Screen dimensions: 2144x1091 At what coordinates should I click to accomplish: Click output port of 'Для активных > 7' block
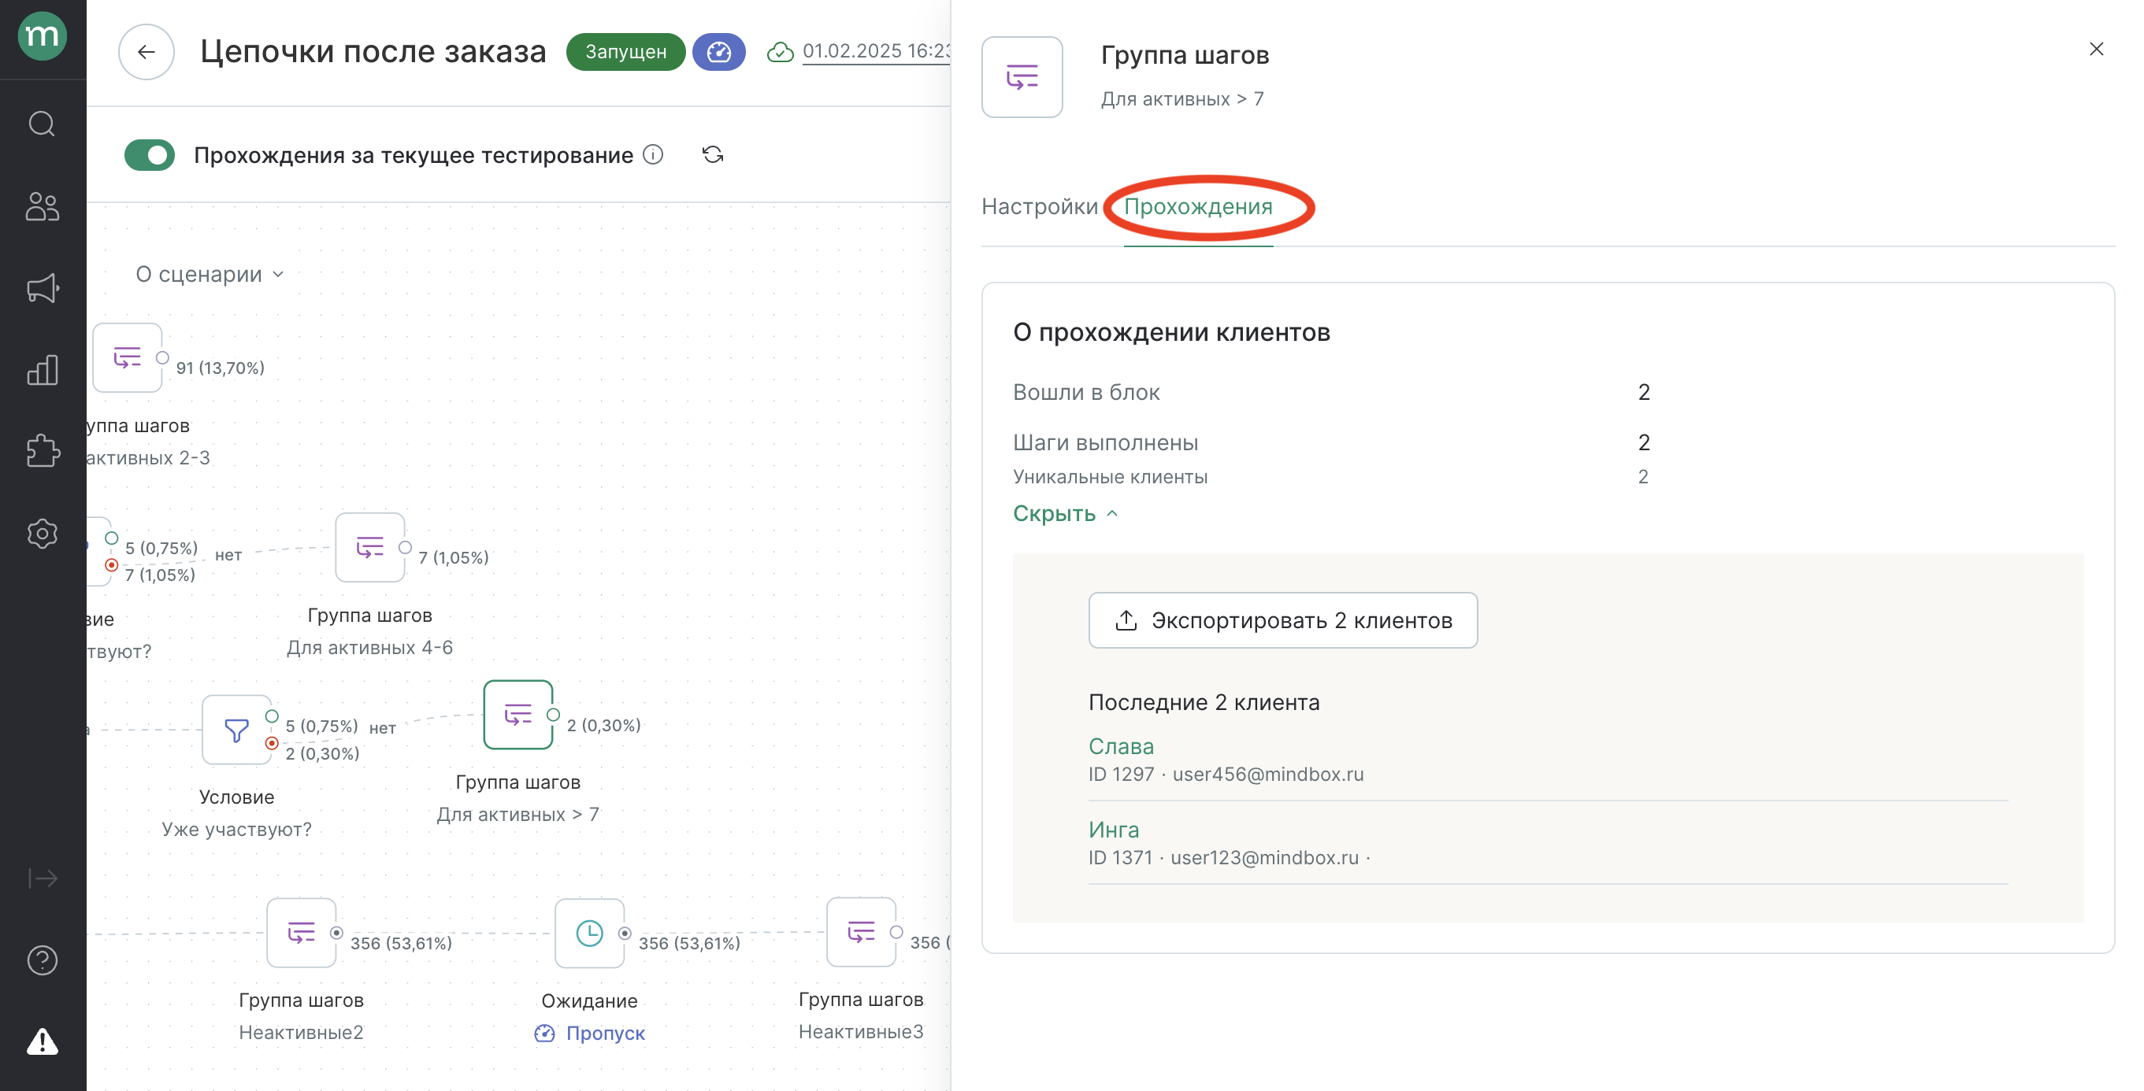pos(553,716)
